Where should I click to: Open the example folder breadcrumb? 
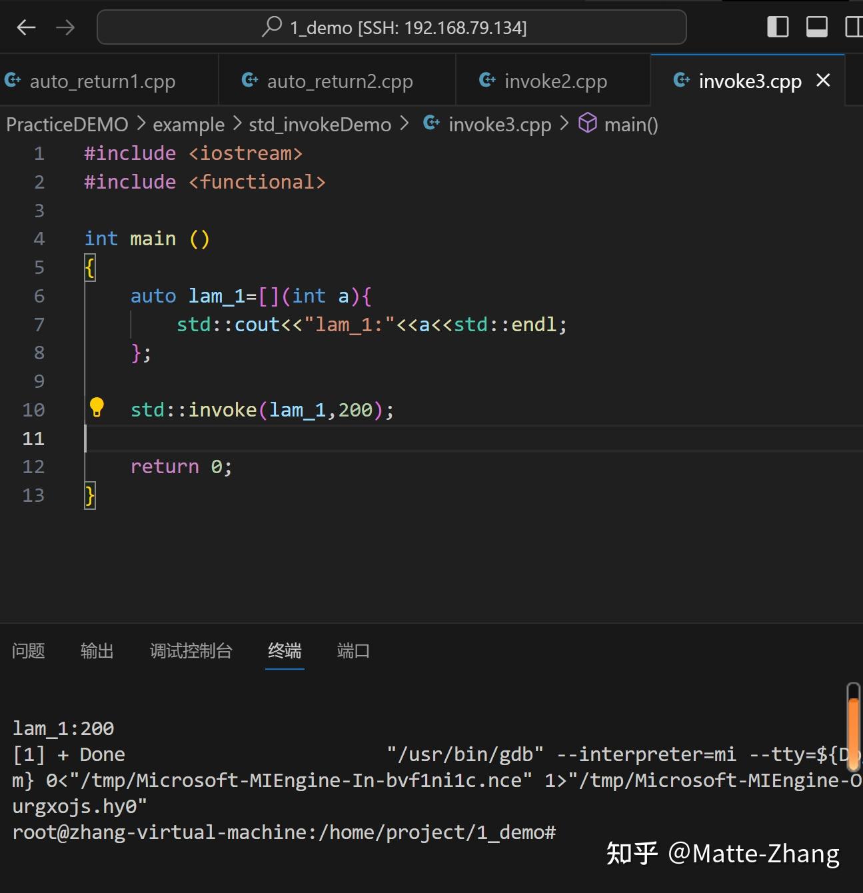(x=189, y=124)
